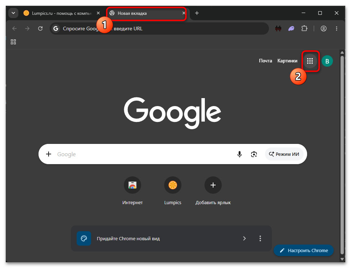Screen dimensions: 351x268
Task: Go forward to the next page
Action: (x=27, y=28)
